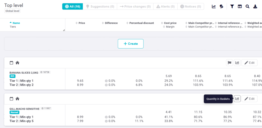Click Tier 2 | Min qty 5 row label
Viewport: 262px width, 128px height.
(21, 121)
